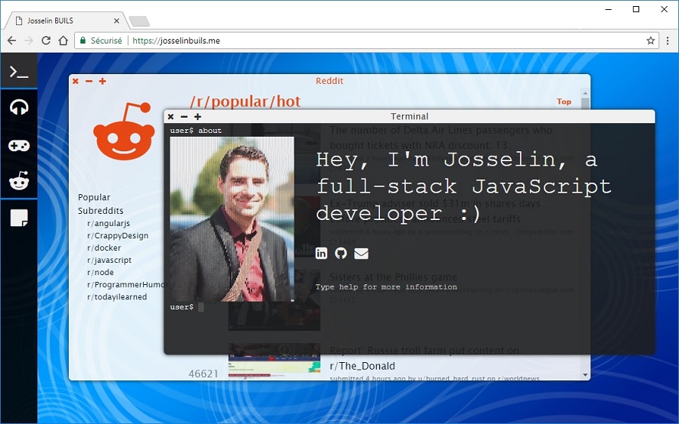The height and width of the screenshot is (424, 679).
Task: Open the Terminal app in sidebar
Action: click(x=19, y=72)
